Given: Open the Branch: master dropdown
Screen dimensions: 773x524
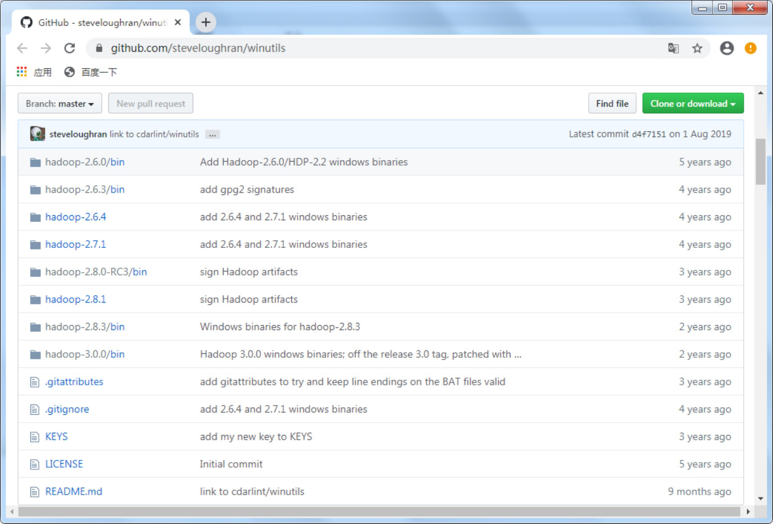Looking at the screenshot, I should pyautogui.click(x=60, y=104).
